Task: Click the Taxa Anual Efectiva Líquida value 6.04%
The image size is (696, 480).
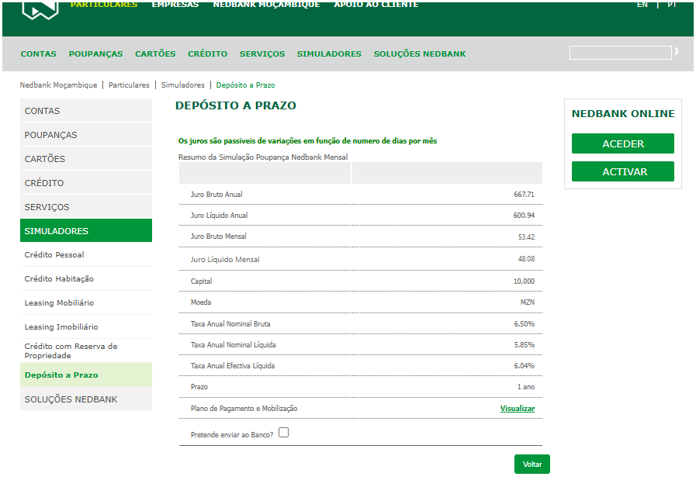Action: (525, 365)
